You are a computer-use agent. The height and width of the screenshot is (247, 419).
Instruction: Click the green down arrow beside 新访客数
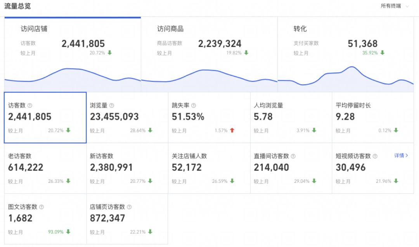150,181
